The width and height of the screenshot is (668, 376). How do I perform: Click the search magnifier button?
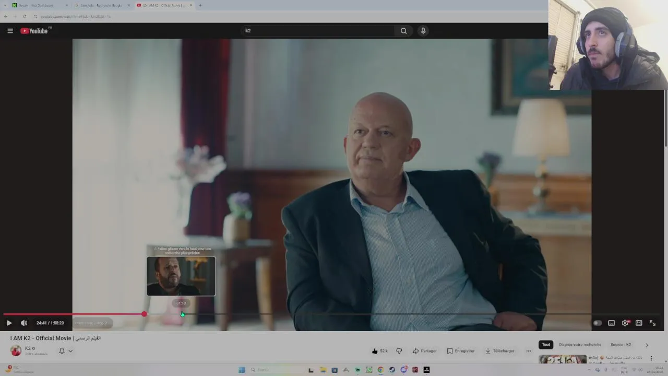coord(403,31)
